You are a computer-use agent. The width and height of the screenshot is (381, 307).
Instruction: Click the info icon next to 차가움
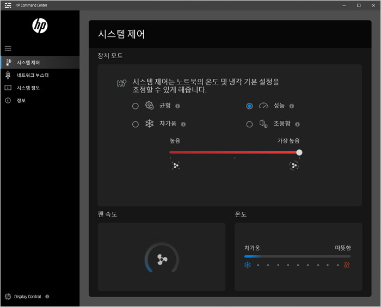coord(183,124)
